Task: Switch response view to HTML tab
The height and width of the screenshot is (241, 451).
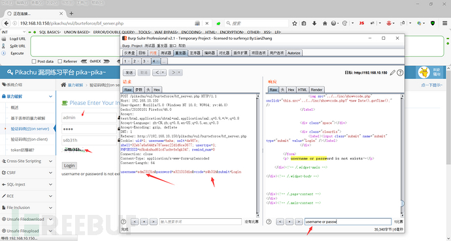Action: pyautogui.click(x=302, y=90)
